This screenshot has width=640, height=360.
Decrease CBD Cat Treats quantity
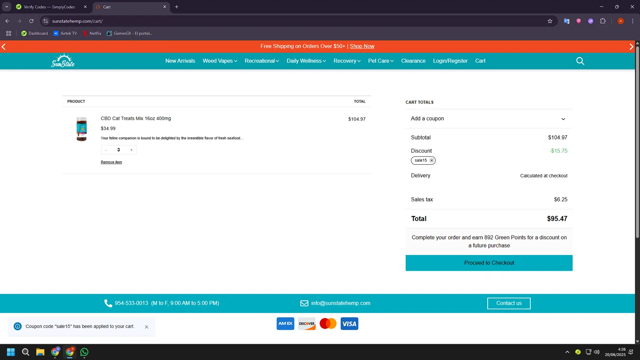click(x=106, y=150)
